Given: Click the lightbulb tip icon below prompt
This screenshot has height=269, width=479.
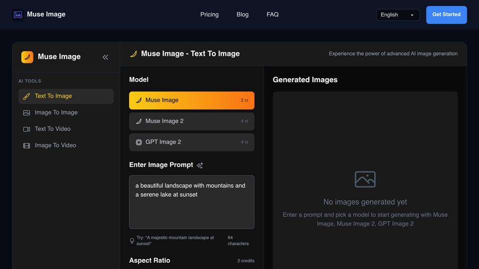Looking at the screenshot, I should click(132, 241).
